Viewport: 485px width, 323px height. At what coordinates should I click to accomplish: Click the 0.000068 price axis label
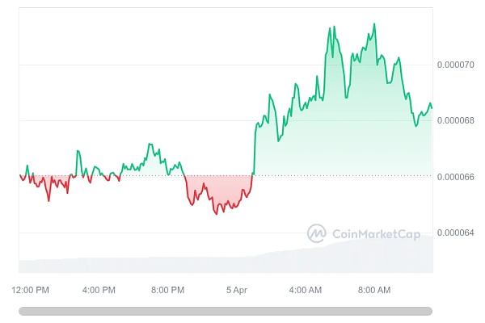click(456, 120)
